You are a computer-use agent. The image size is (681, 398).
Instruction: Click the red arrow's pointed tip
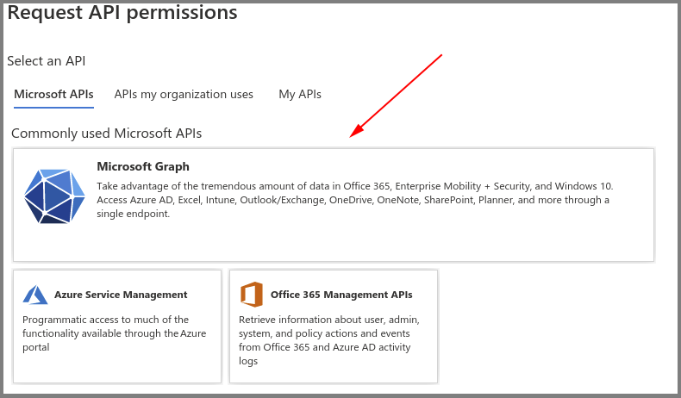(351, 136)
